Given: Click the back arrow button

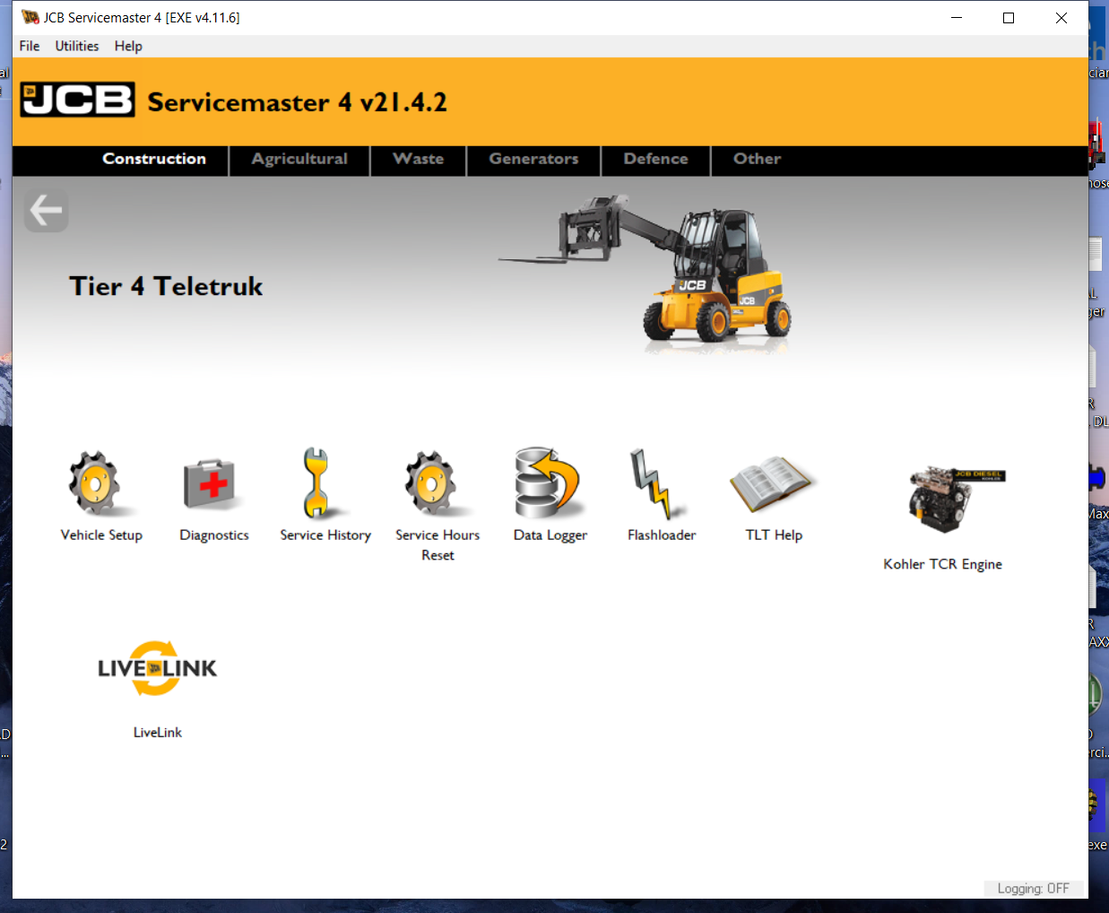Looking at the screenshot, I should (x=46, y=211).
